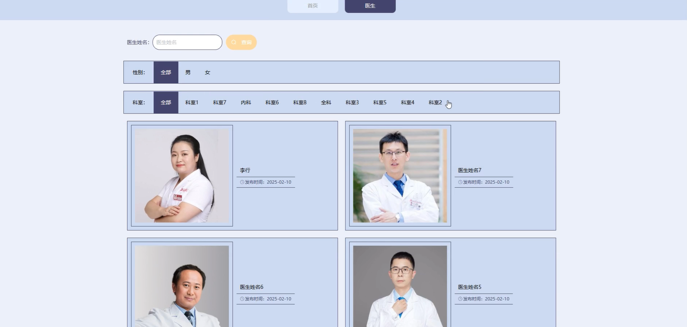Switch to the 医生 tab
The image size is (687, 327).
coord(370,6)
